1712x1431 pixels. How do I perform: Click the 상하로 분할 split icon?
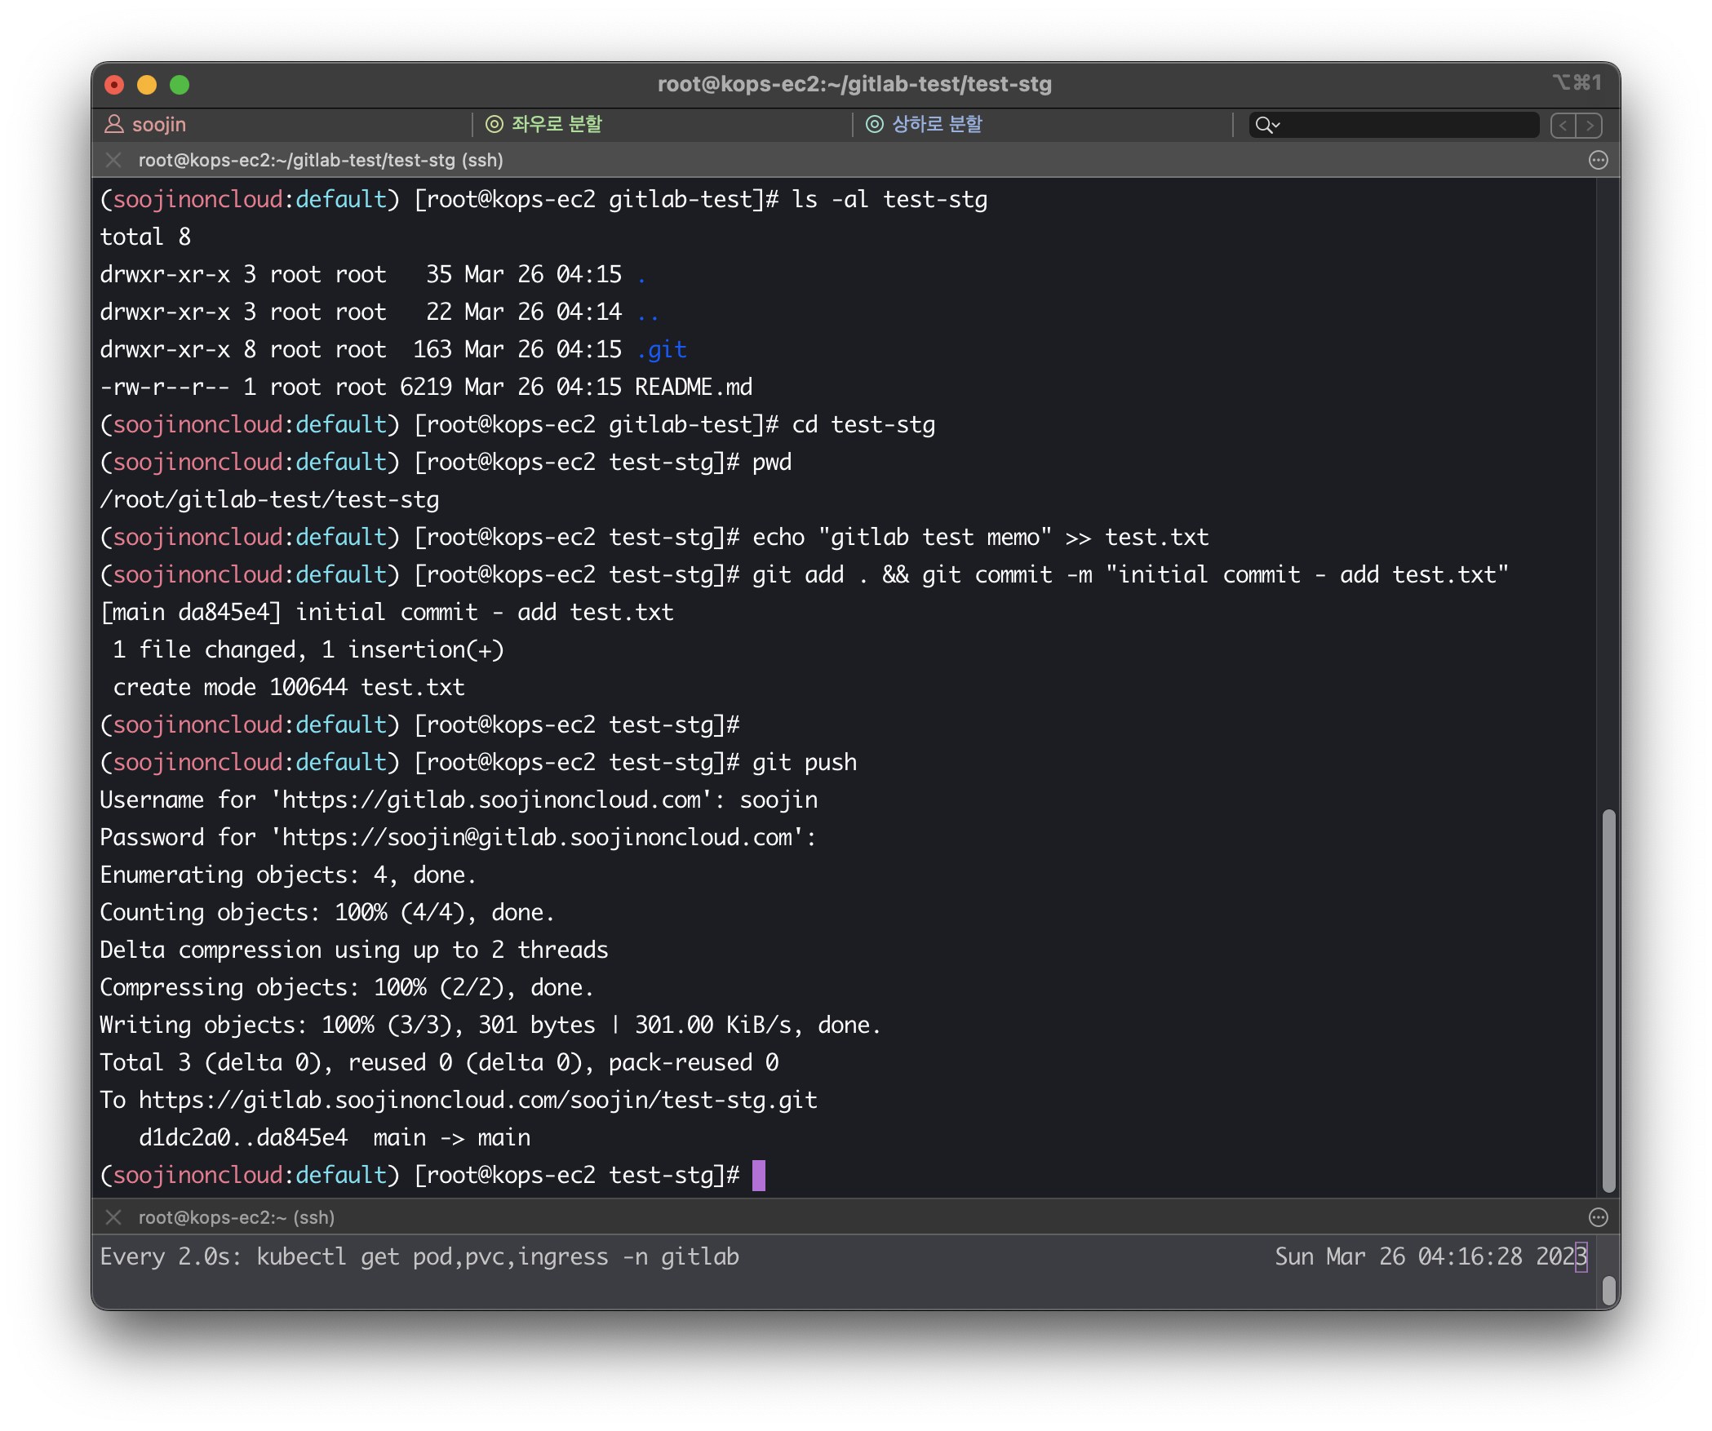[875, 124]
